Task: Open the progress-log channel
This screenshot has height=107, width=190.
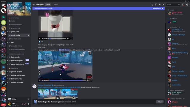Action: click(x=19, y=28)
